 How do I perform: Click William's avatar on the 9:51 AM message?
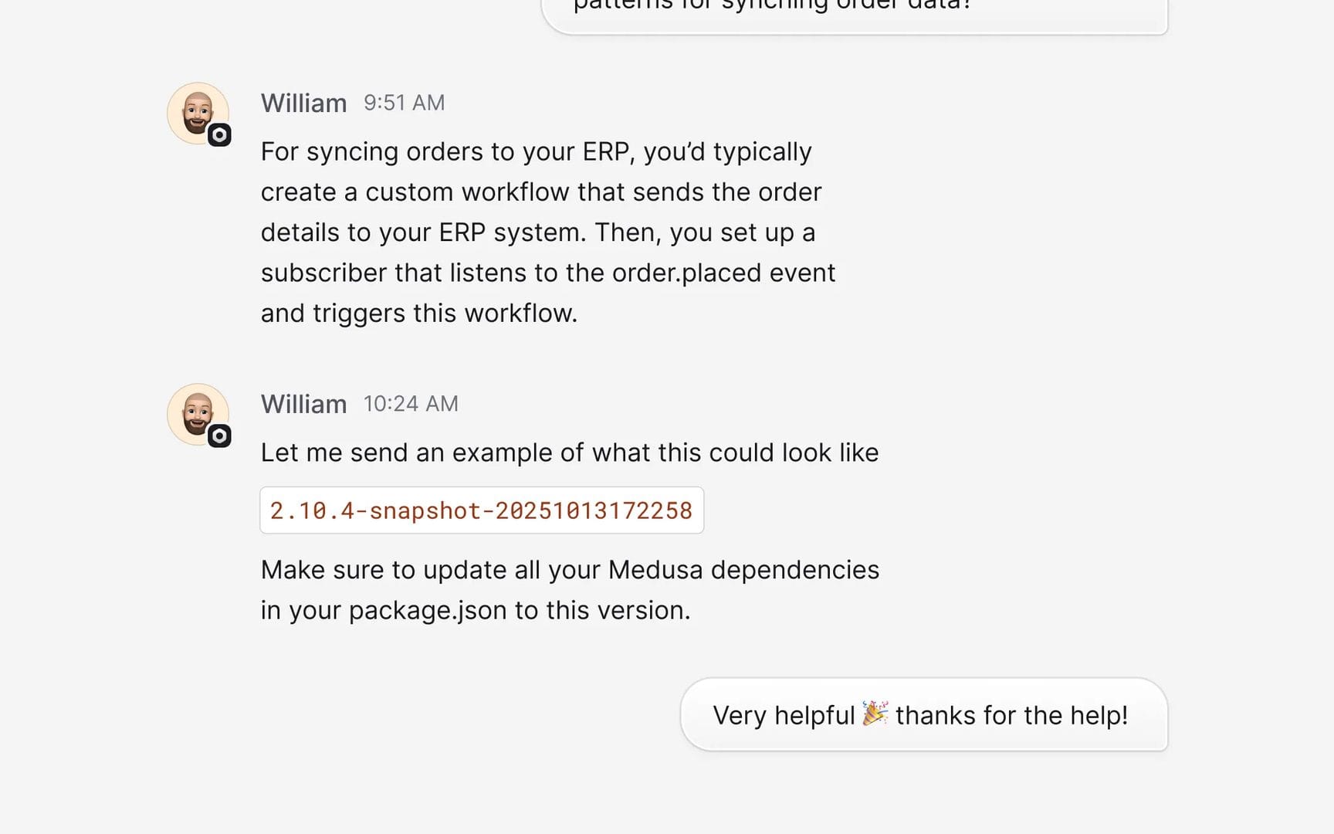198,114
